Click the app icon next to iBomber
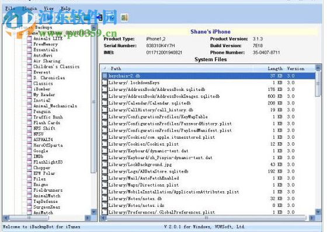327x232 pixels. [x=30, y=89]
